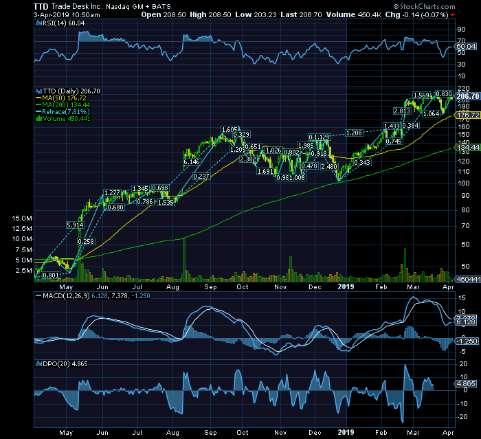
Task: Click the 4.865 DPO axis value tag
Action: click(x=466, y=384)
